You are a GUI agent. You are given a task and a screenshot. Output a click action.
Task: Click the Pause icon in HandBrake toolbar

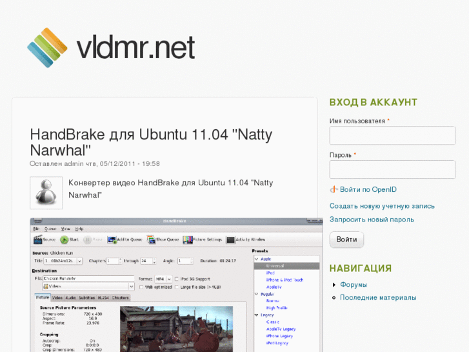click(87, 240)
